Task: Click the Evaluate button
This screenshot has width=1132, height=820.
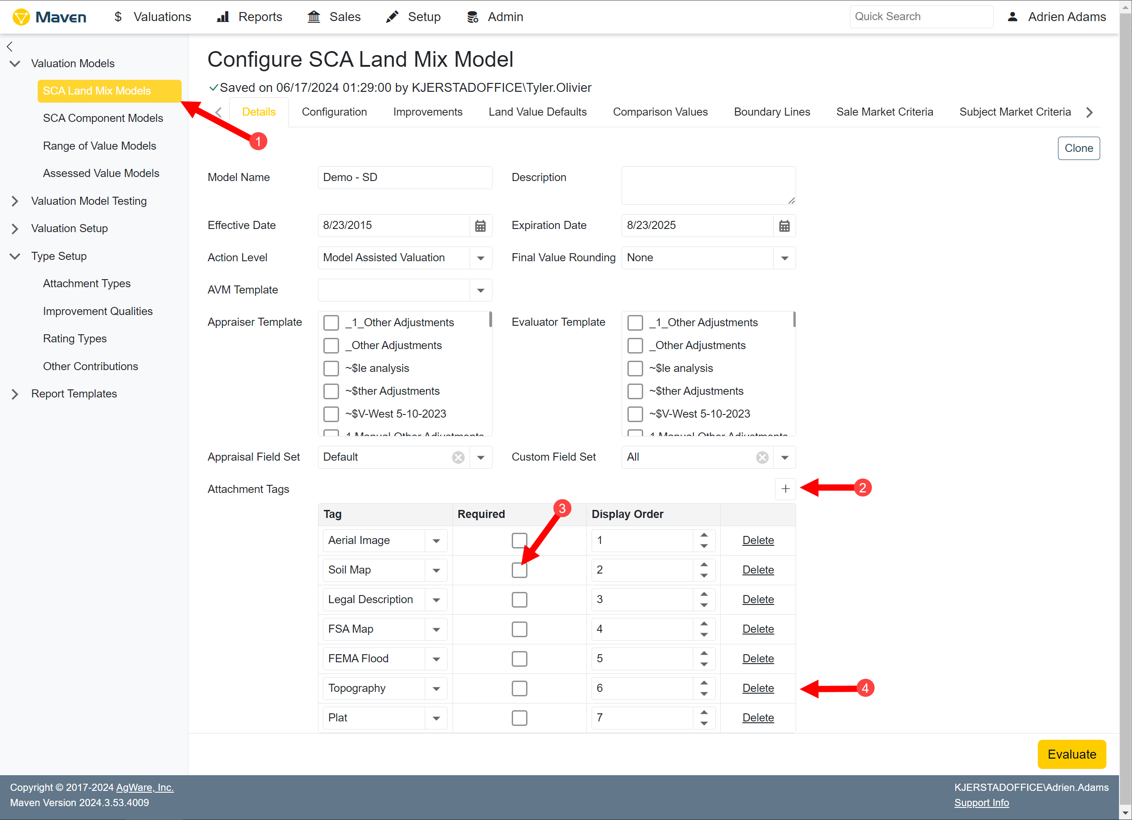Action: [x=1071, y=754]
